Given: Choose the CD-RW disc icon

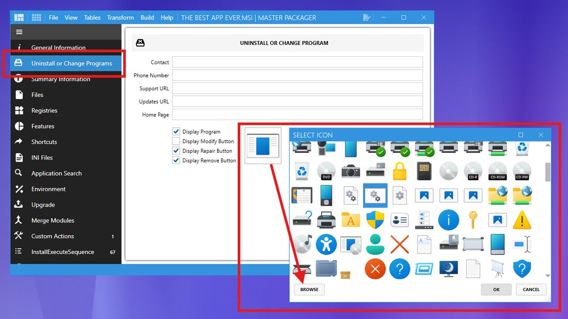Looking at the screenshot, I should [x=522, y=172].
